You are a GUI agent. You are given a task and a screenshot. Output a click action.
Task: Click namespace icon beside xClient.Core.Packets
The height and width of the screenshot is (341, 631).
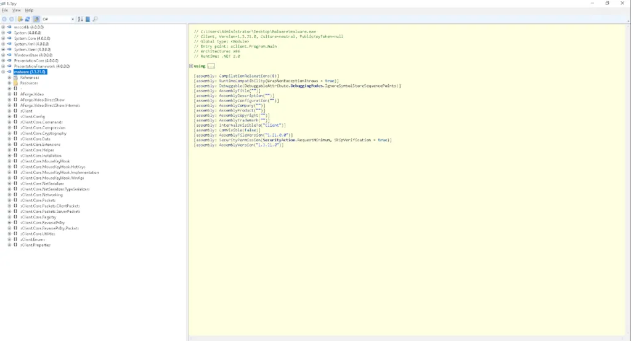click(x=15, y=200)
